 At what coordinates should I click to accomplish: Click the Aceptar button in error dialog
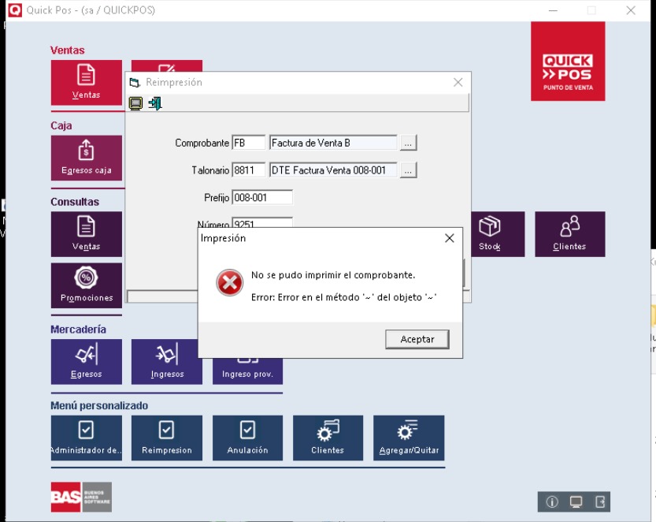click(417, 339)
